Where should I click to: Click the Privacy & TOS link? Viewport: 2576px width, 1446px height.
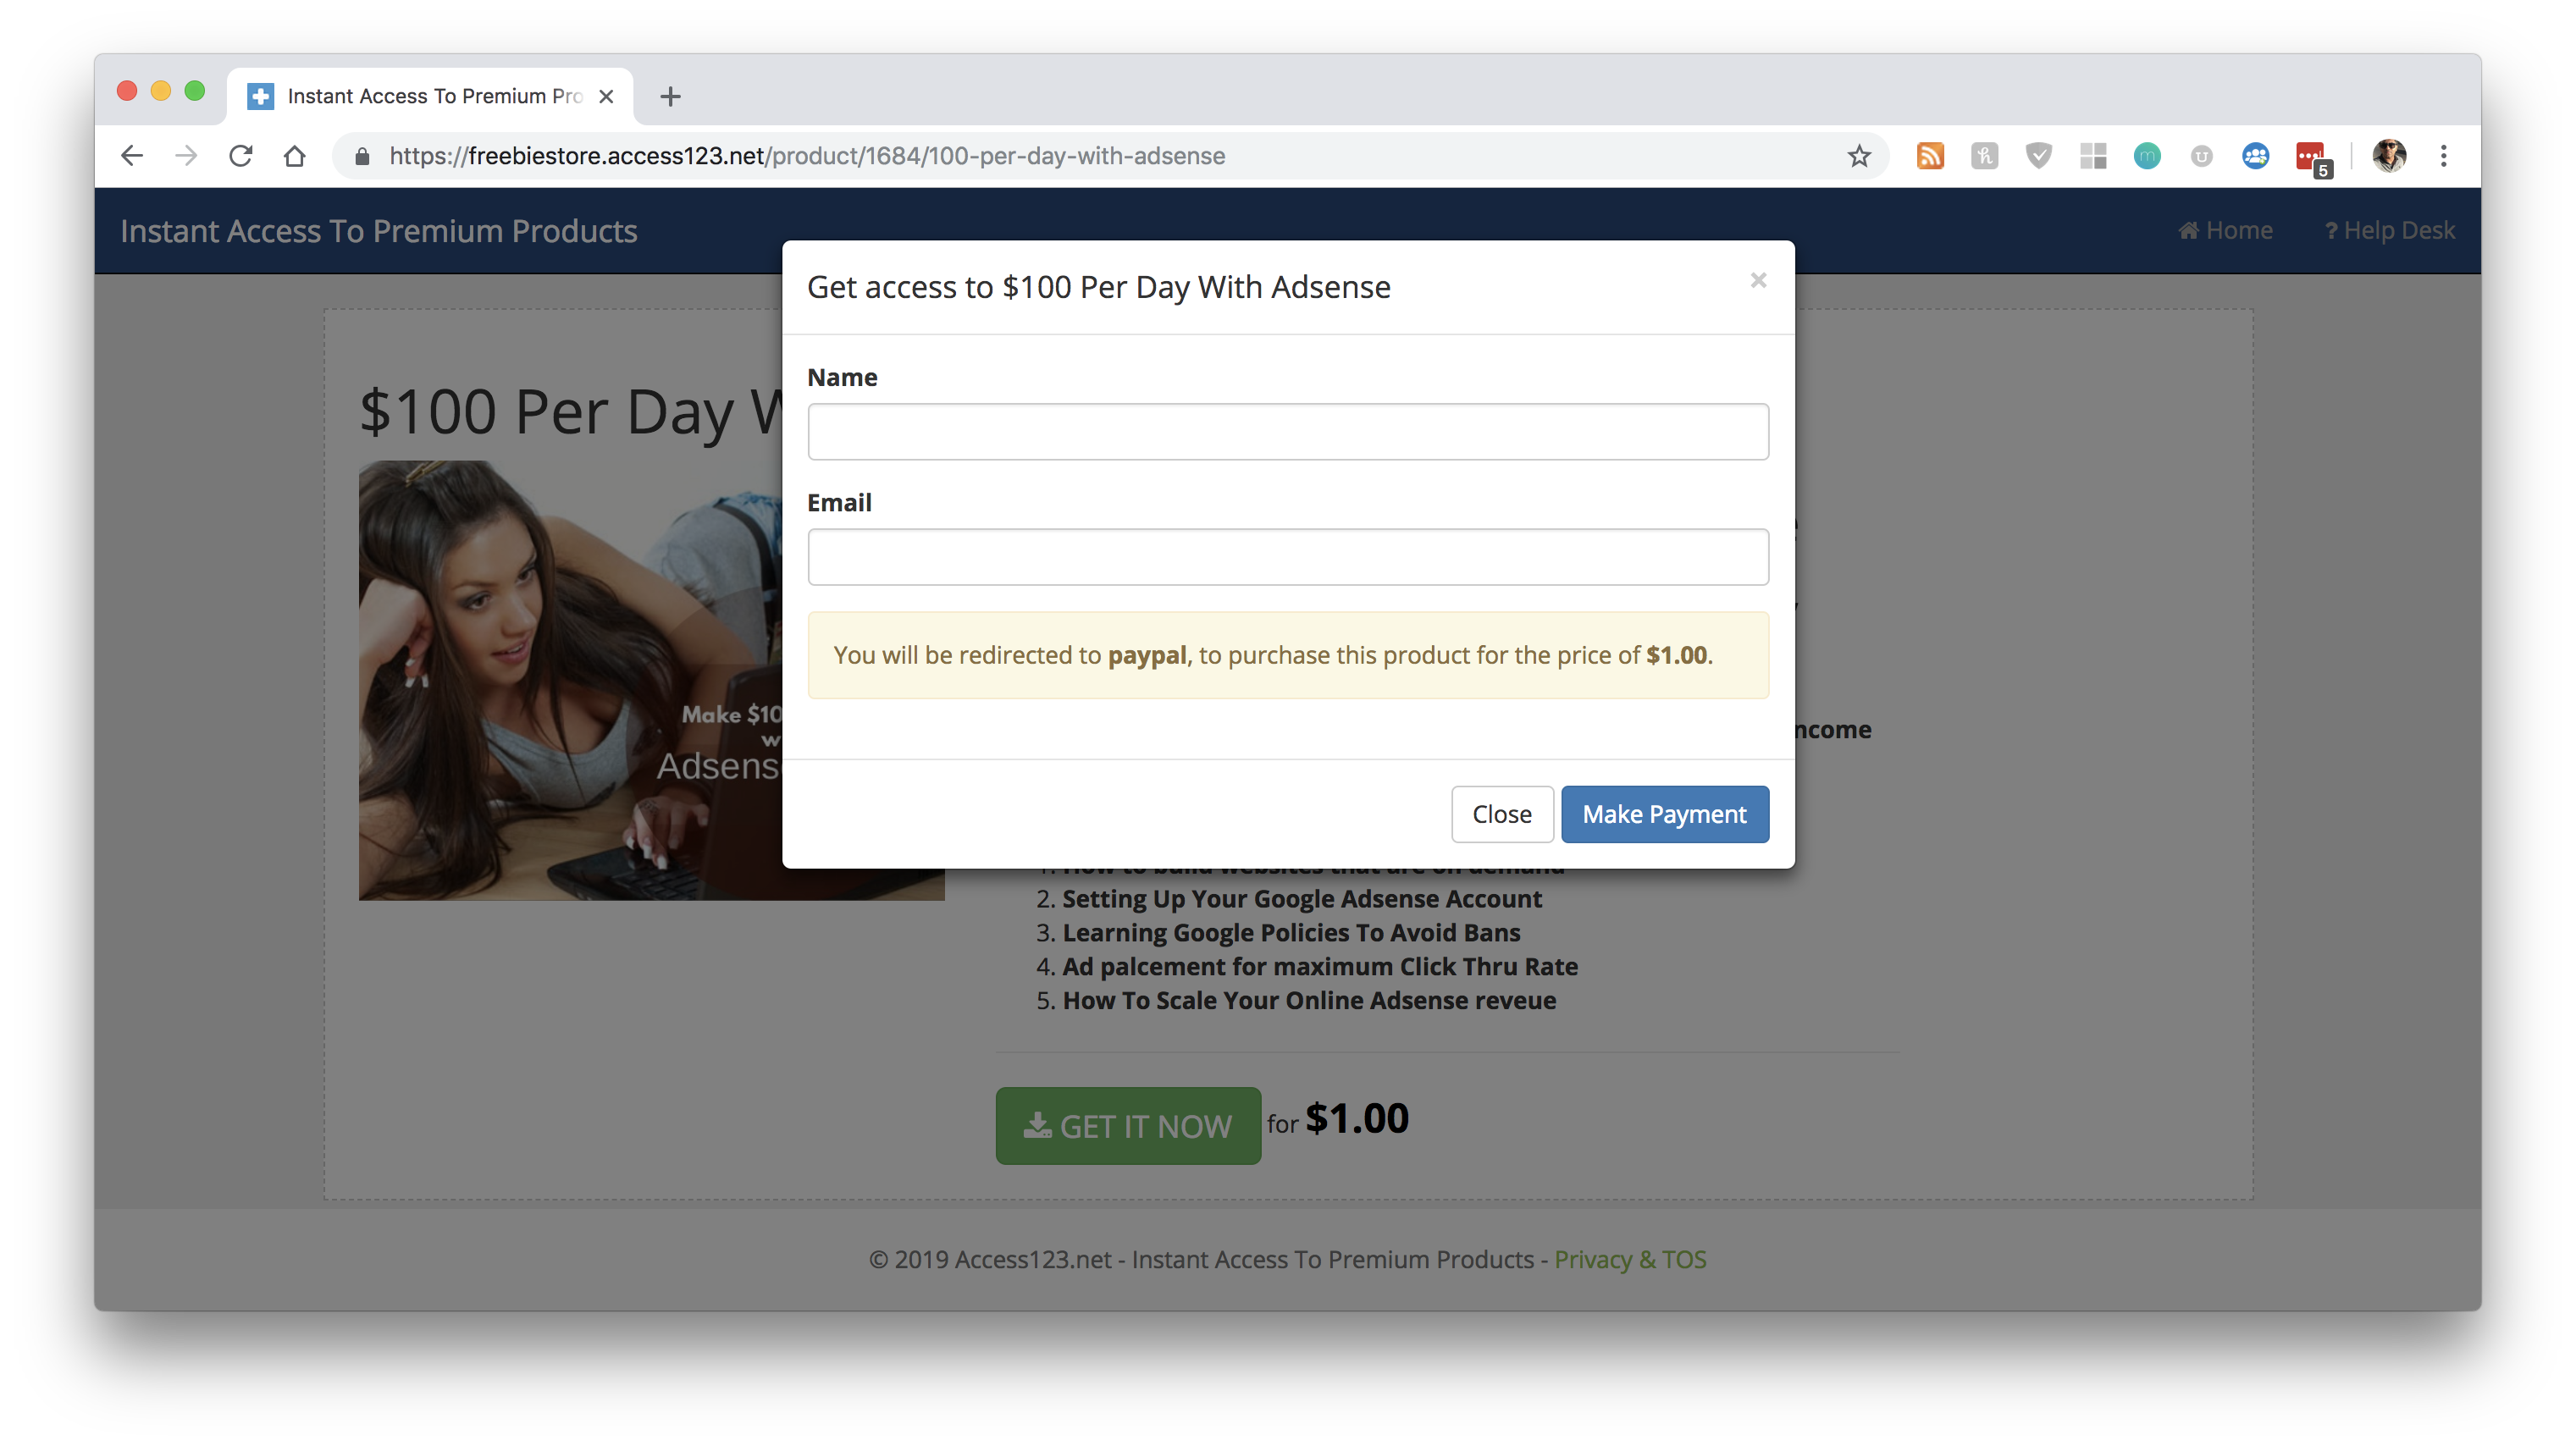coord(1630,1259)
